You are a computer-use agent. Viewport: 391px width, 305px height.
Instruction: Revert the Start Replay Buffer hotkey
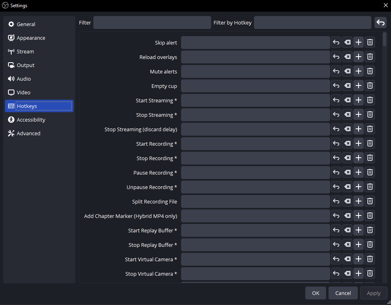[x=336, y=230]
